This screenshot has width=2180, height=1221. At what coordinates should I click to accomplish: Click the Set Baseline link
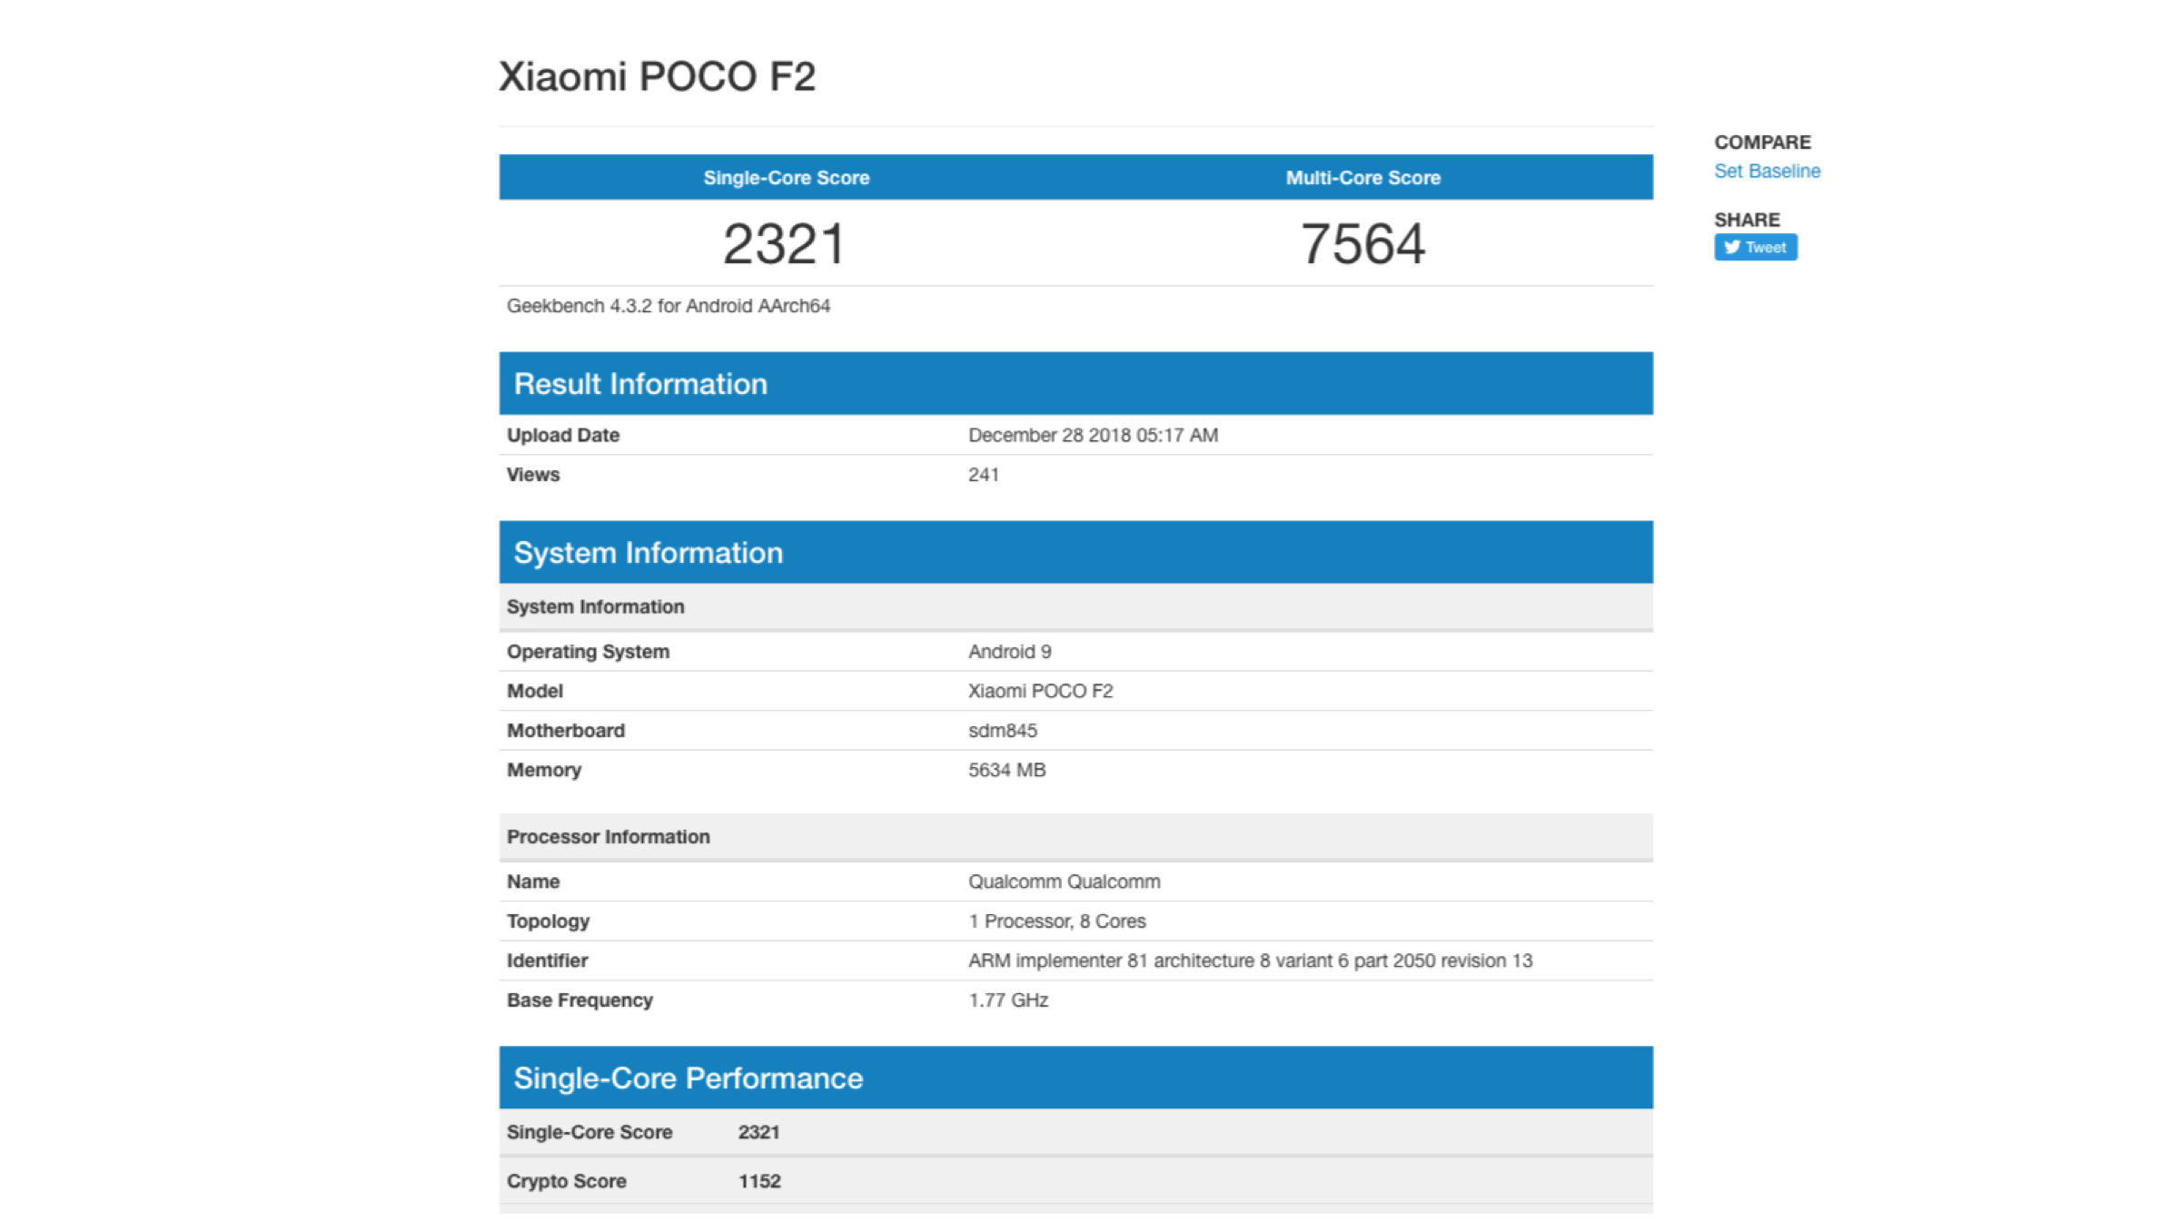[x=1766, y=171]
